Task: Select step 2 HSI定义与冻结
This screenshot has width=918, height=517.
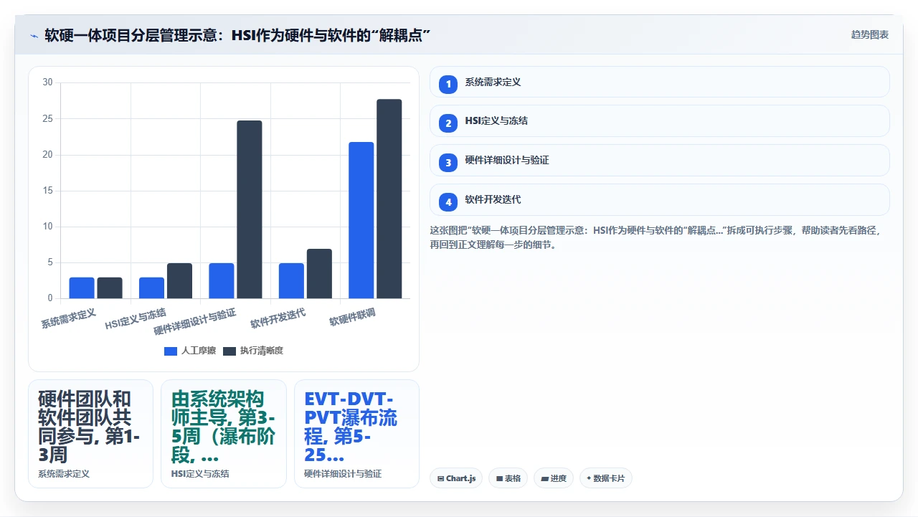Action: click(x=659, y=121)
